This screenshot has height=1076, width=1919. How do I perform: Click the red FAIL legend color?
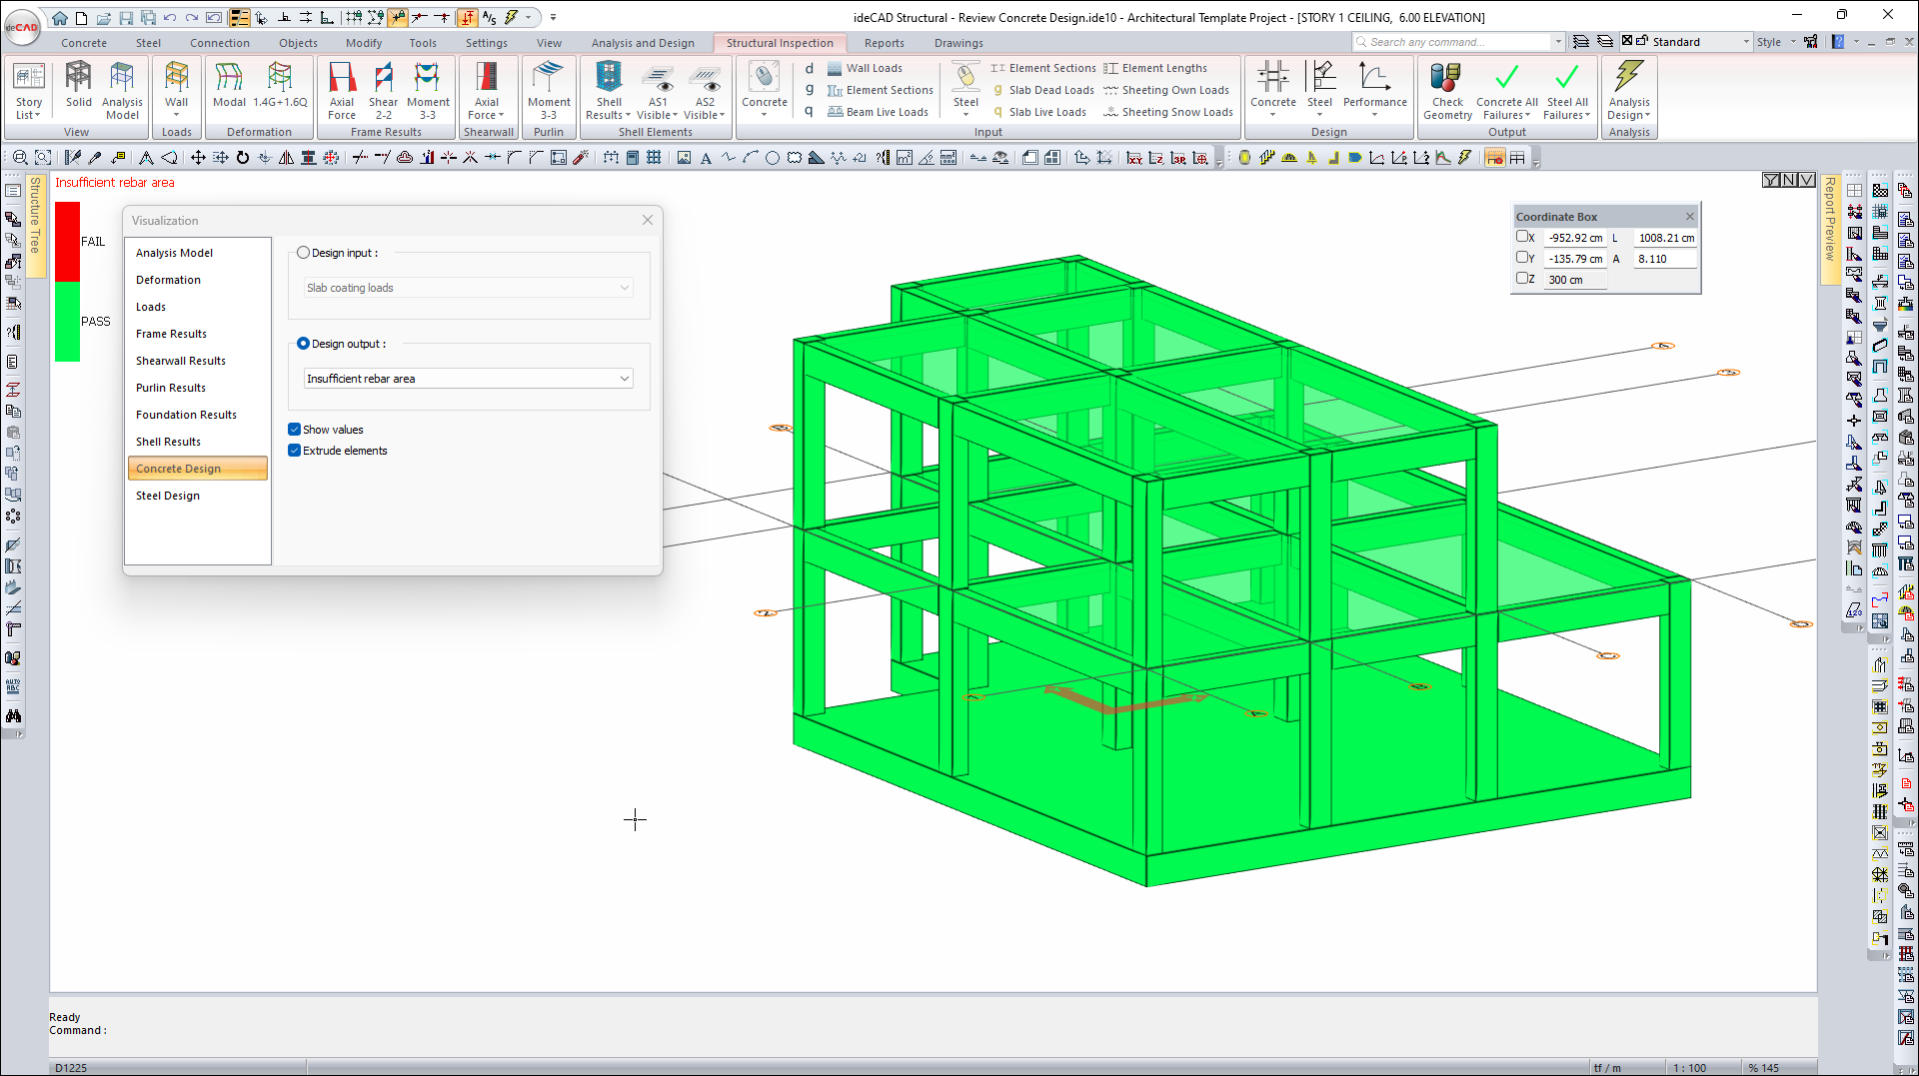(67, 241)
